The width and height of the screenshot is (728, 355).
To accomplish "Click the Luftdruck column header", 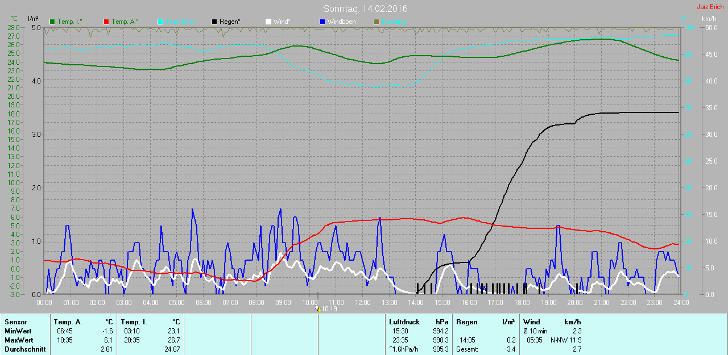I will click(403, 322).
